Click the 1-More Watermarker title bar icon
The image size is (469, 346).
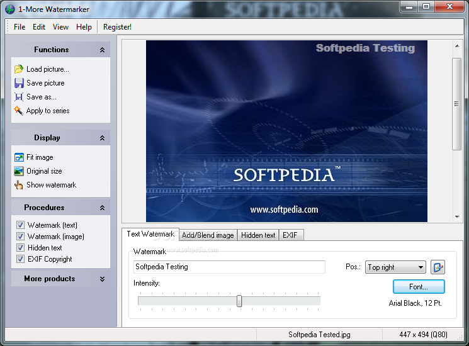point(9,9)
